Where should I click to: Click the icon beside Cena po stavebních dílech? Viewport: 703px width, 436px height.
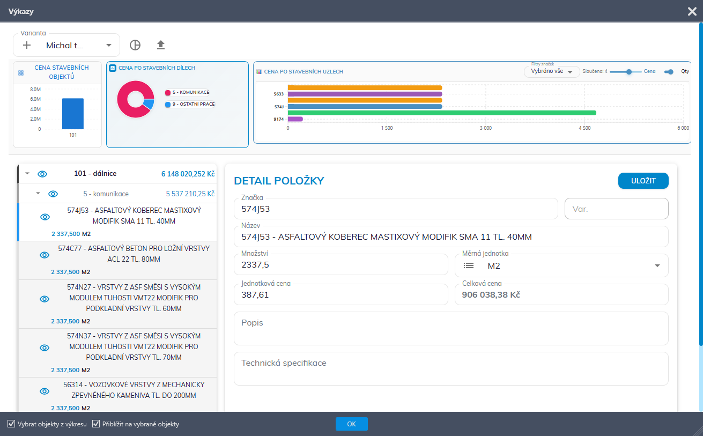pos(113,68)
